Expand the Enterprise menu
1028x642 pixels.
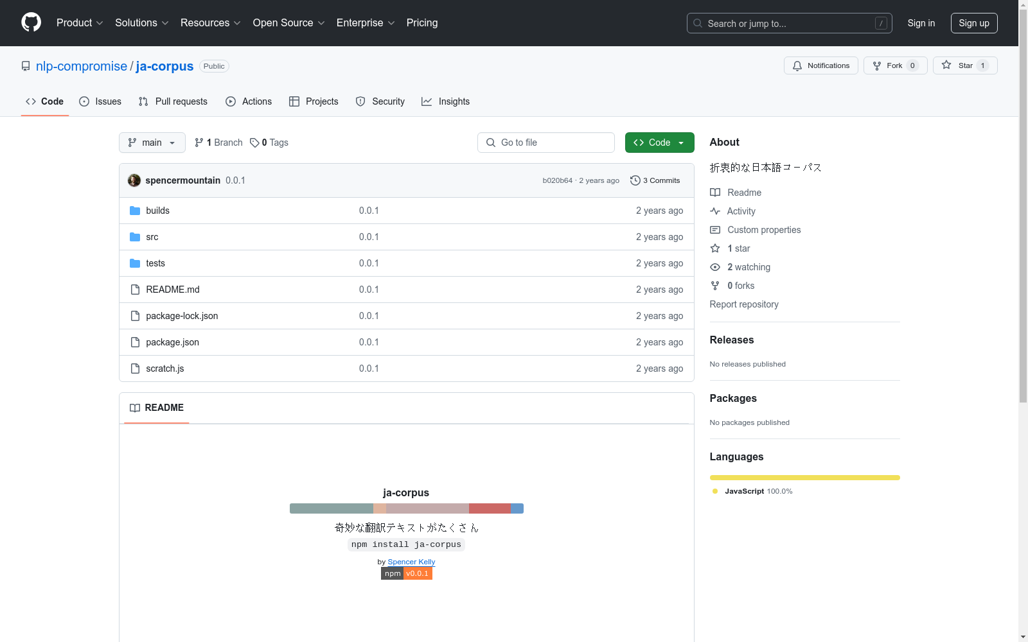pyautogui.click(x=366, y=22)
